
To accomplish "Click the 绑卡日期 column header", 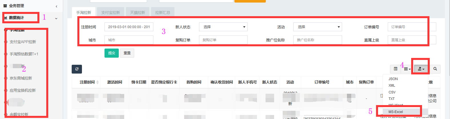I will (139, 82).
